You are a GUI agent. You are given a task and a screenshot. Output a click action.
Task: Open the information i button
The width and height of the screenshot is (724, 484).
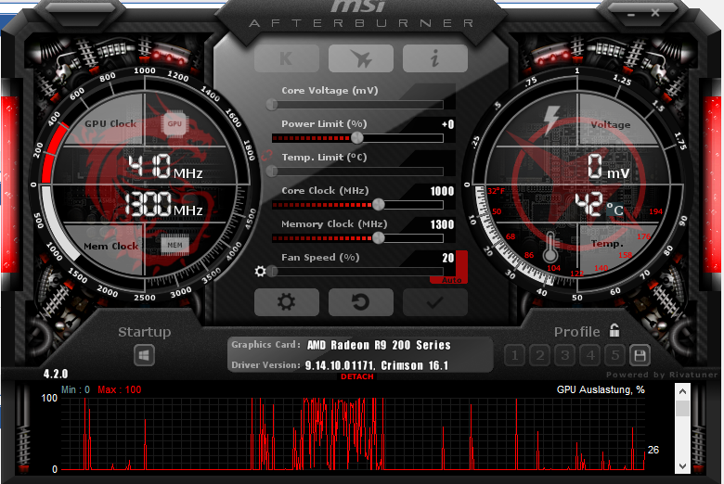click(435, 58)
